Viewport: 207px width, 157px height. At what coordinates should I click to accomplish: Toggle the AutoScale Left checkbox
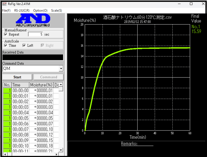24,45
